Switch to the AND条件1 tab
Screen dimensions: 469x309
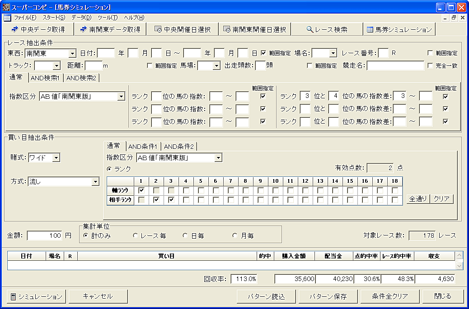coord(143,147)
